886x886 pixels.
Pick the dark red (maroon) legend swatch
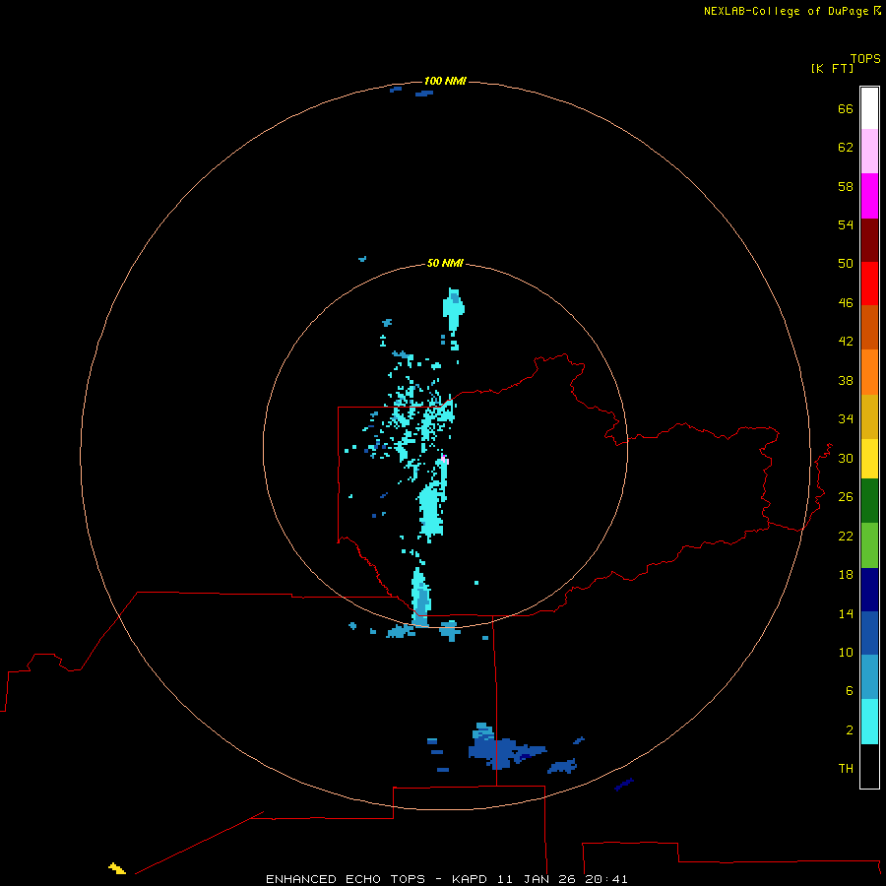[x=869, y=240]
